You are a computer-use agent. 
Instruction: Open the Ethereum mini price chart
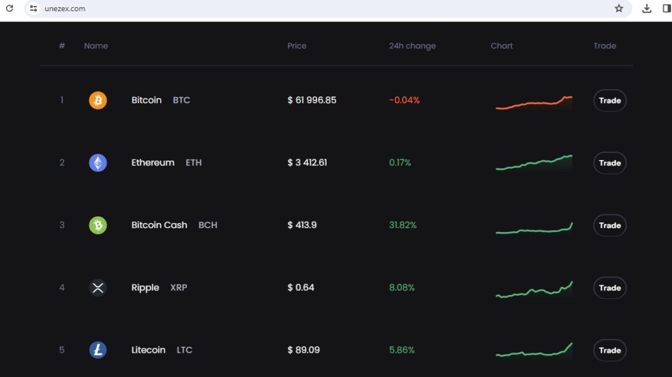coord(534,163)
